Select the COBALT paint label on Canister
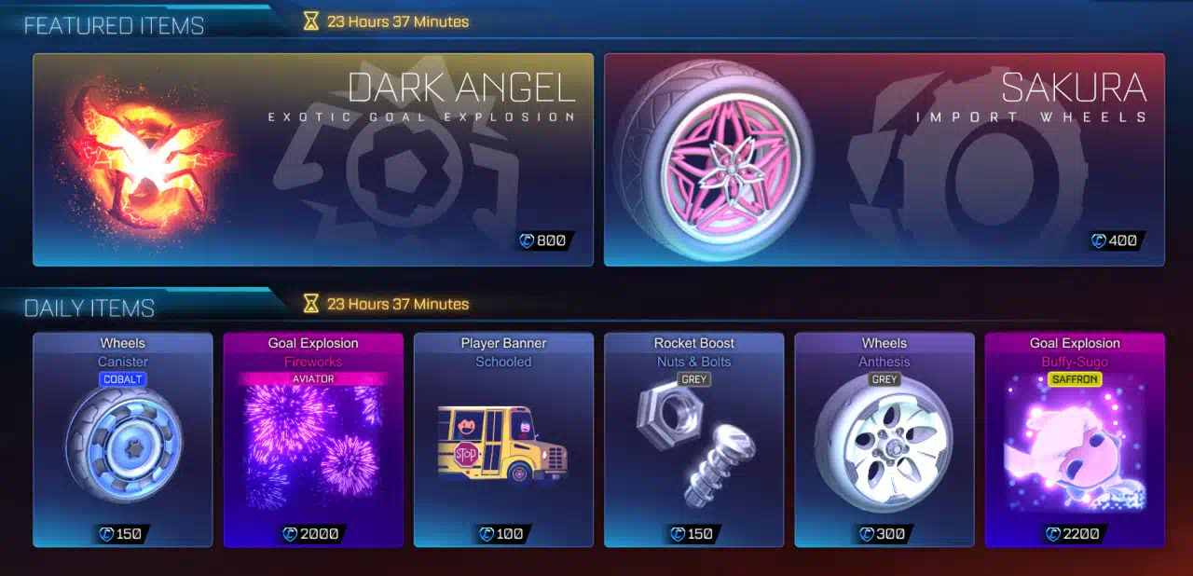Image resolution: width=1193 pixels, height=576 pixels. pyautogui.click(x=123, y=379)
